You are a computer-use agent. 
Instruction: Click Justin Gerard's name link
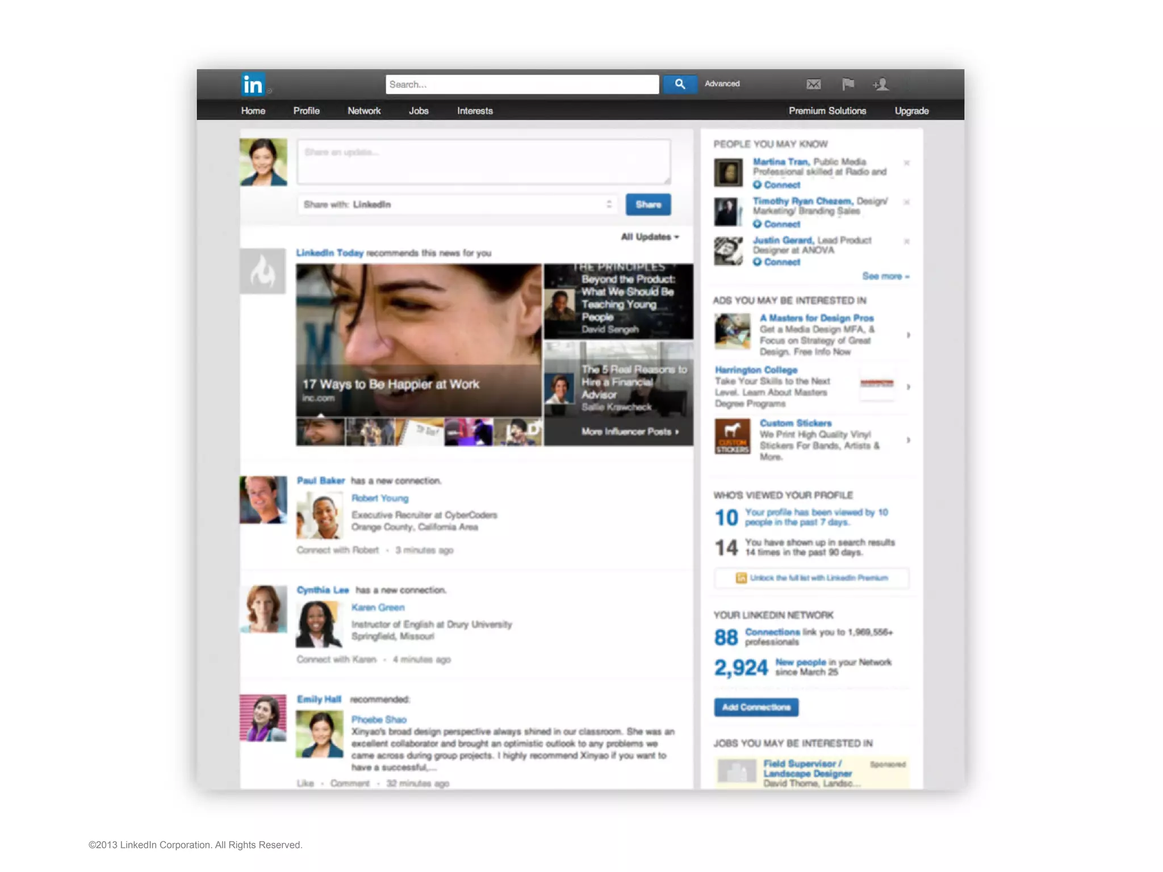coord(783,240)
